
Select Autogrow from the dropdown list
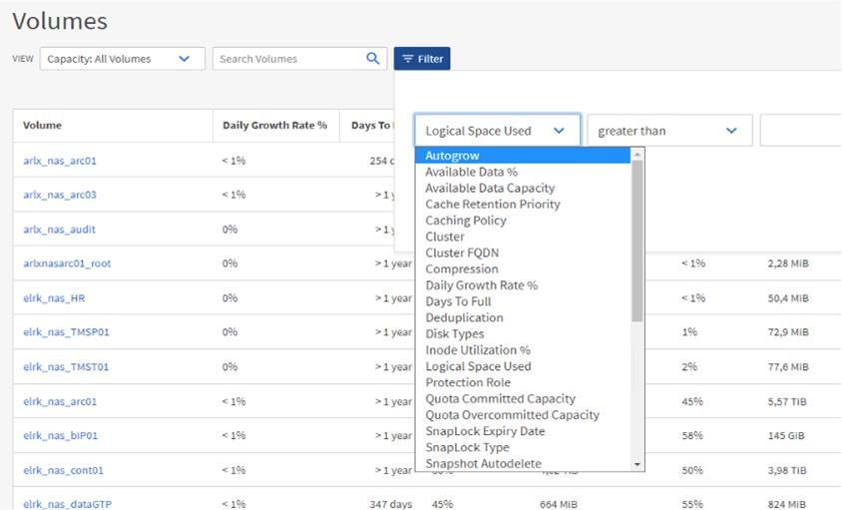(x=452, y=156)
